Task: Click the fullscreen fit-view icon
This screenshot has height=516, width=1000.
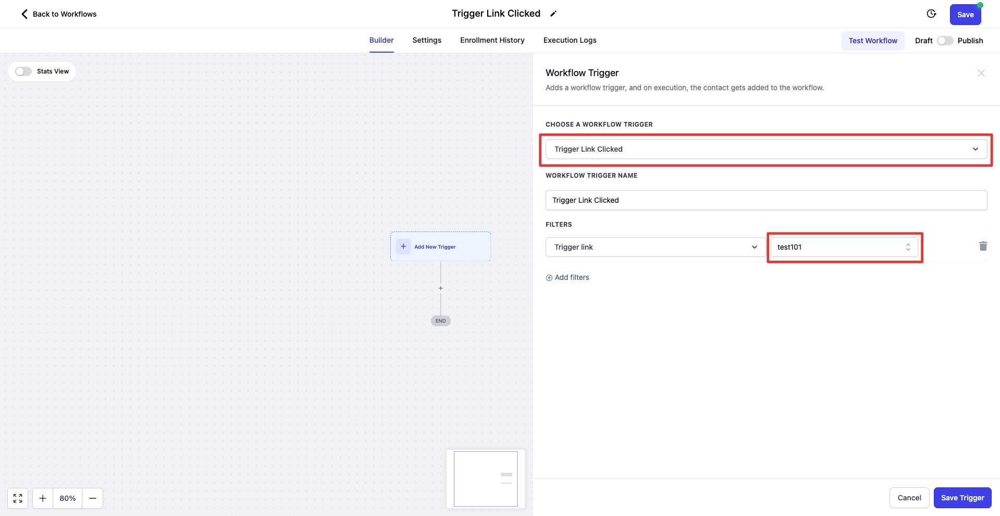Action: click(x=18, y=498)
